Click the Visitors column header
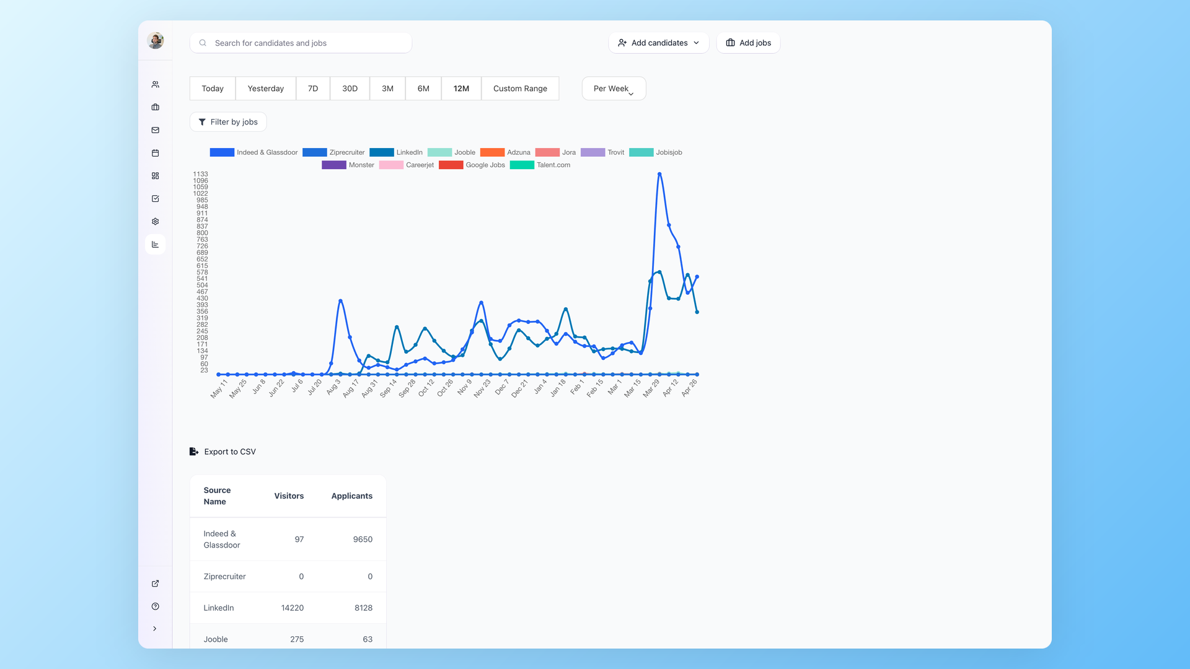This screenshot has width=1190, height=669. [289, 496]
